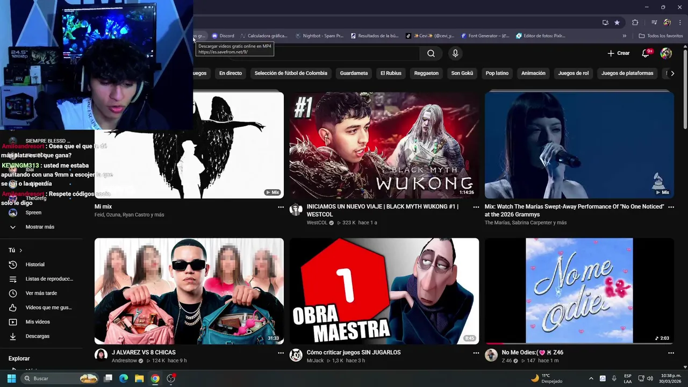Show more filter chips with right arrow
This screenshot has height=387, width=688.
672,73
